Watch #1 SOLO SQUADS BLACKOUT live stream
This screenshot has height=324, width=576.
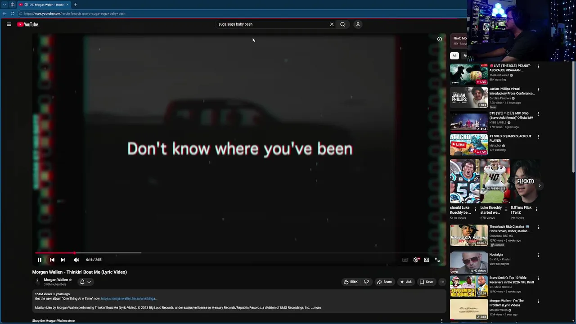click(469, 144)
